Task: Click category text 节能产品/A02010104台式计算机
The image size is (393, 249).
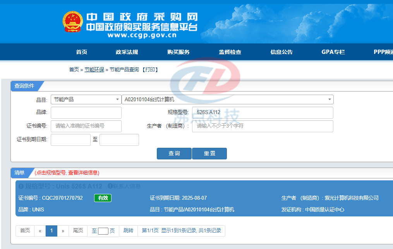Action: tap(199, 209)
